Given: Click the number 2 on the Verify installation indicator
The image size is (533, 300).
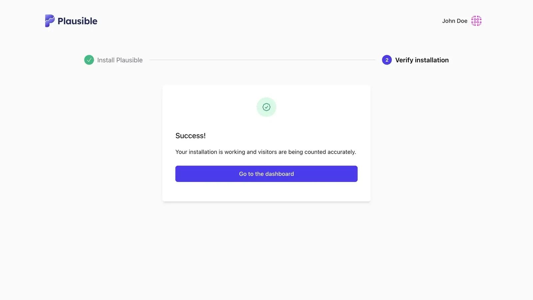Looking at the screenshot, I should pyautogui.click(x=386, y=60).
